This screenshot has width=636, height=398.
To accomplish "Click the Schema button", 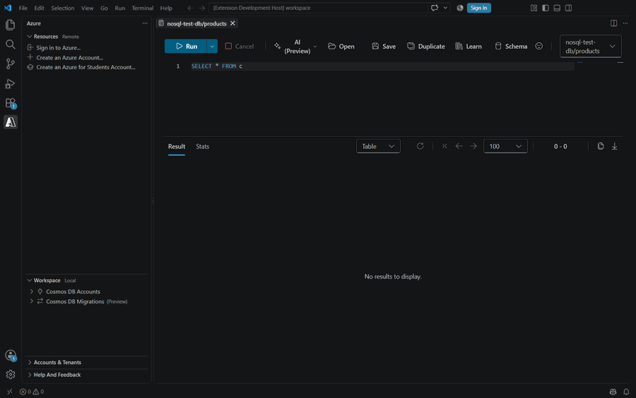I will point(511,46).
